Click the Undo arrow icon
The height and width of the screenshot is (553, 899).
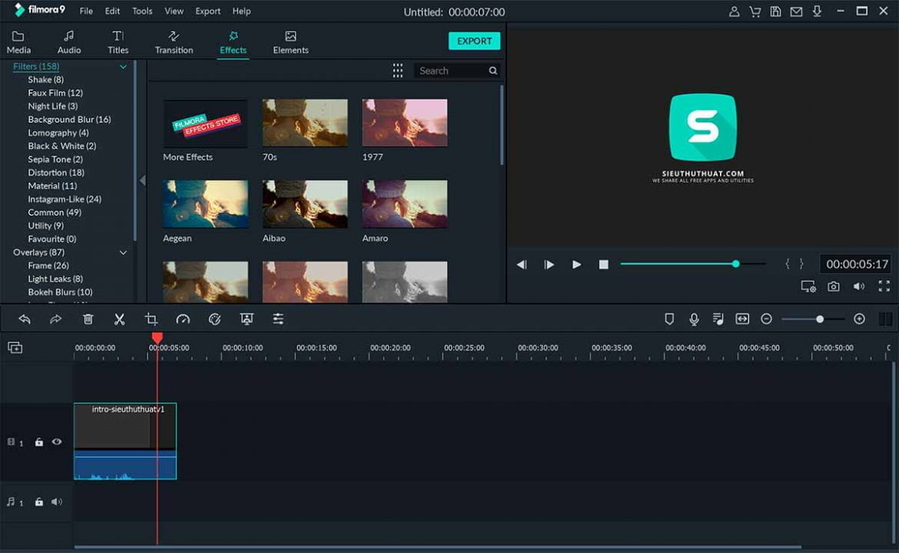(24, 318)
